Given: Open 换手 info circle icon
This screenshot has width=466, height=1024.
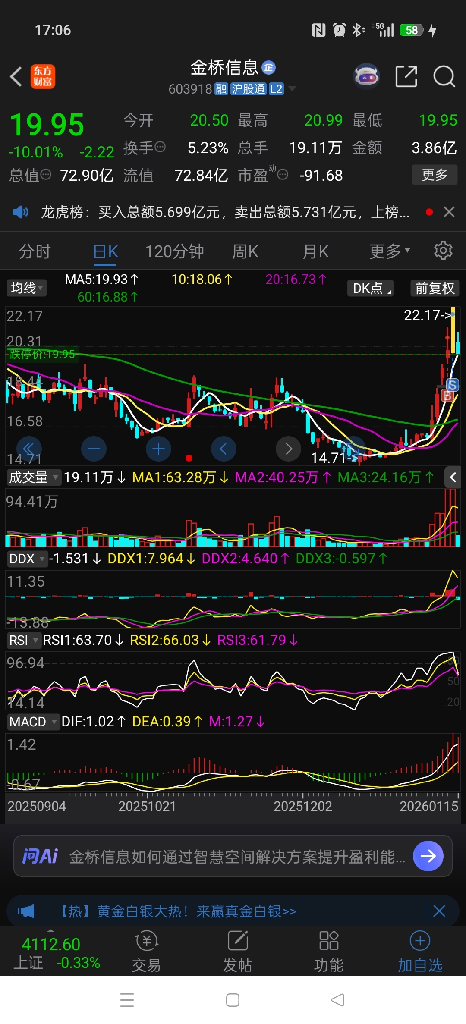Looking at the screenshot, I should [x=160, y=147].
